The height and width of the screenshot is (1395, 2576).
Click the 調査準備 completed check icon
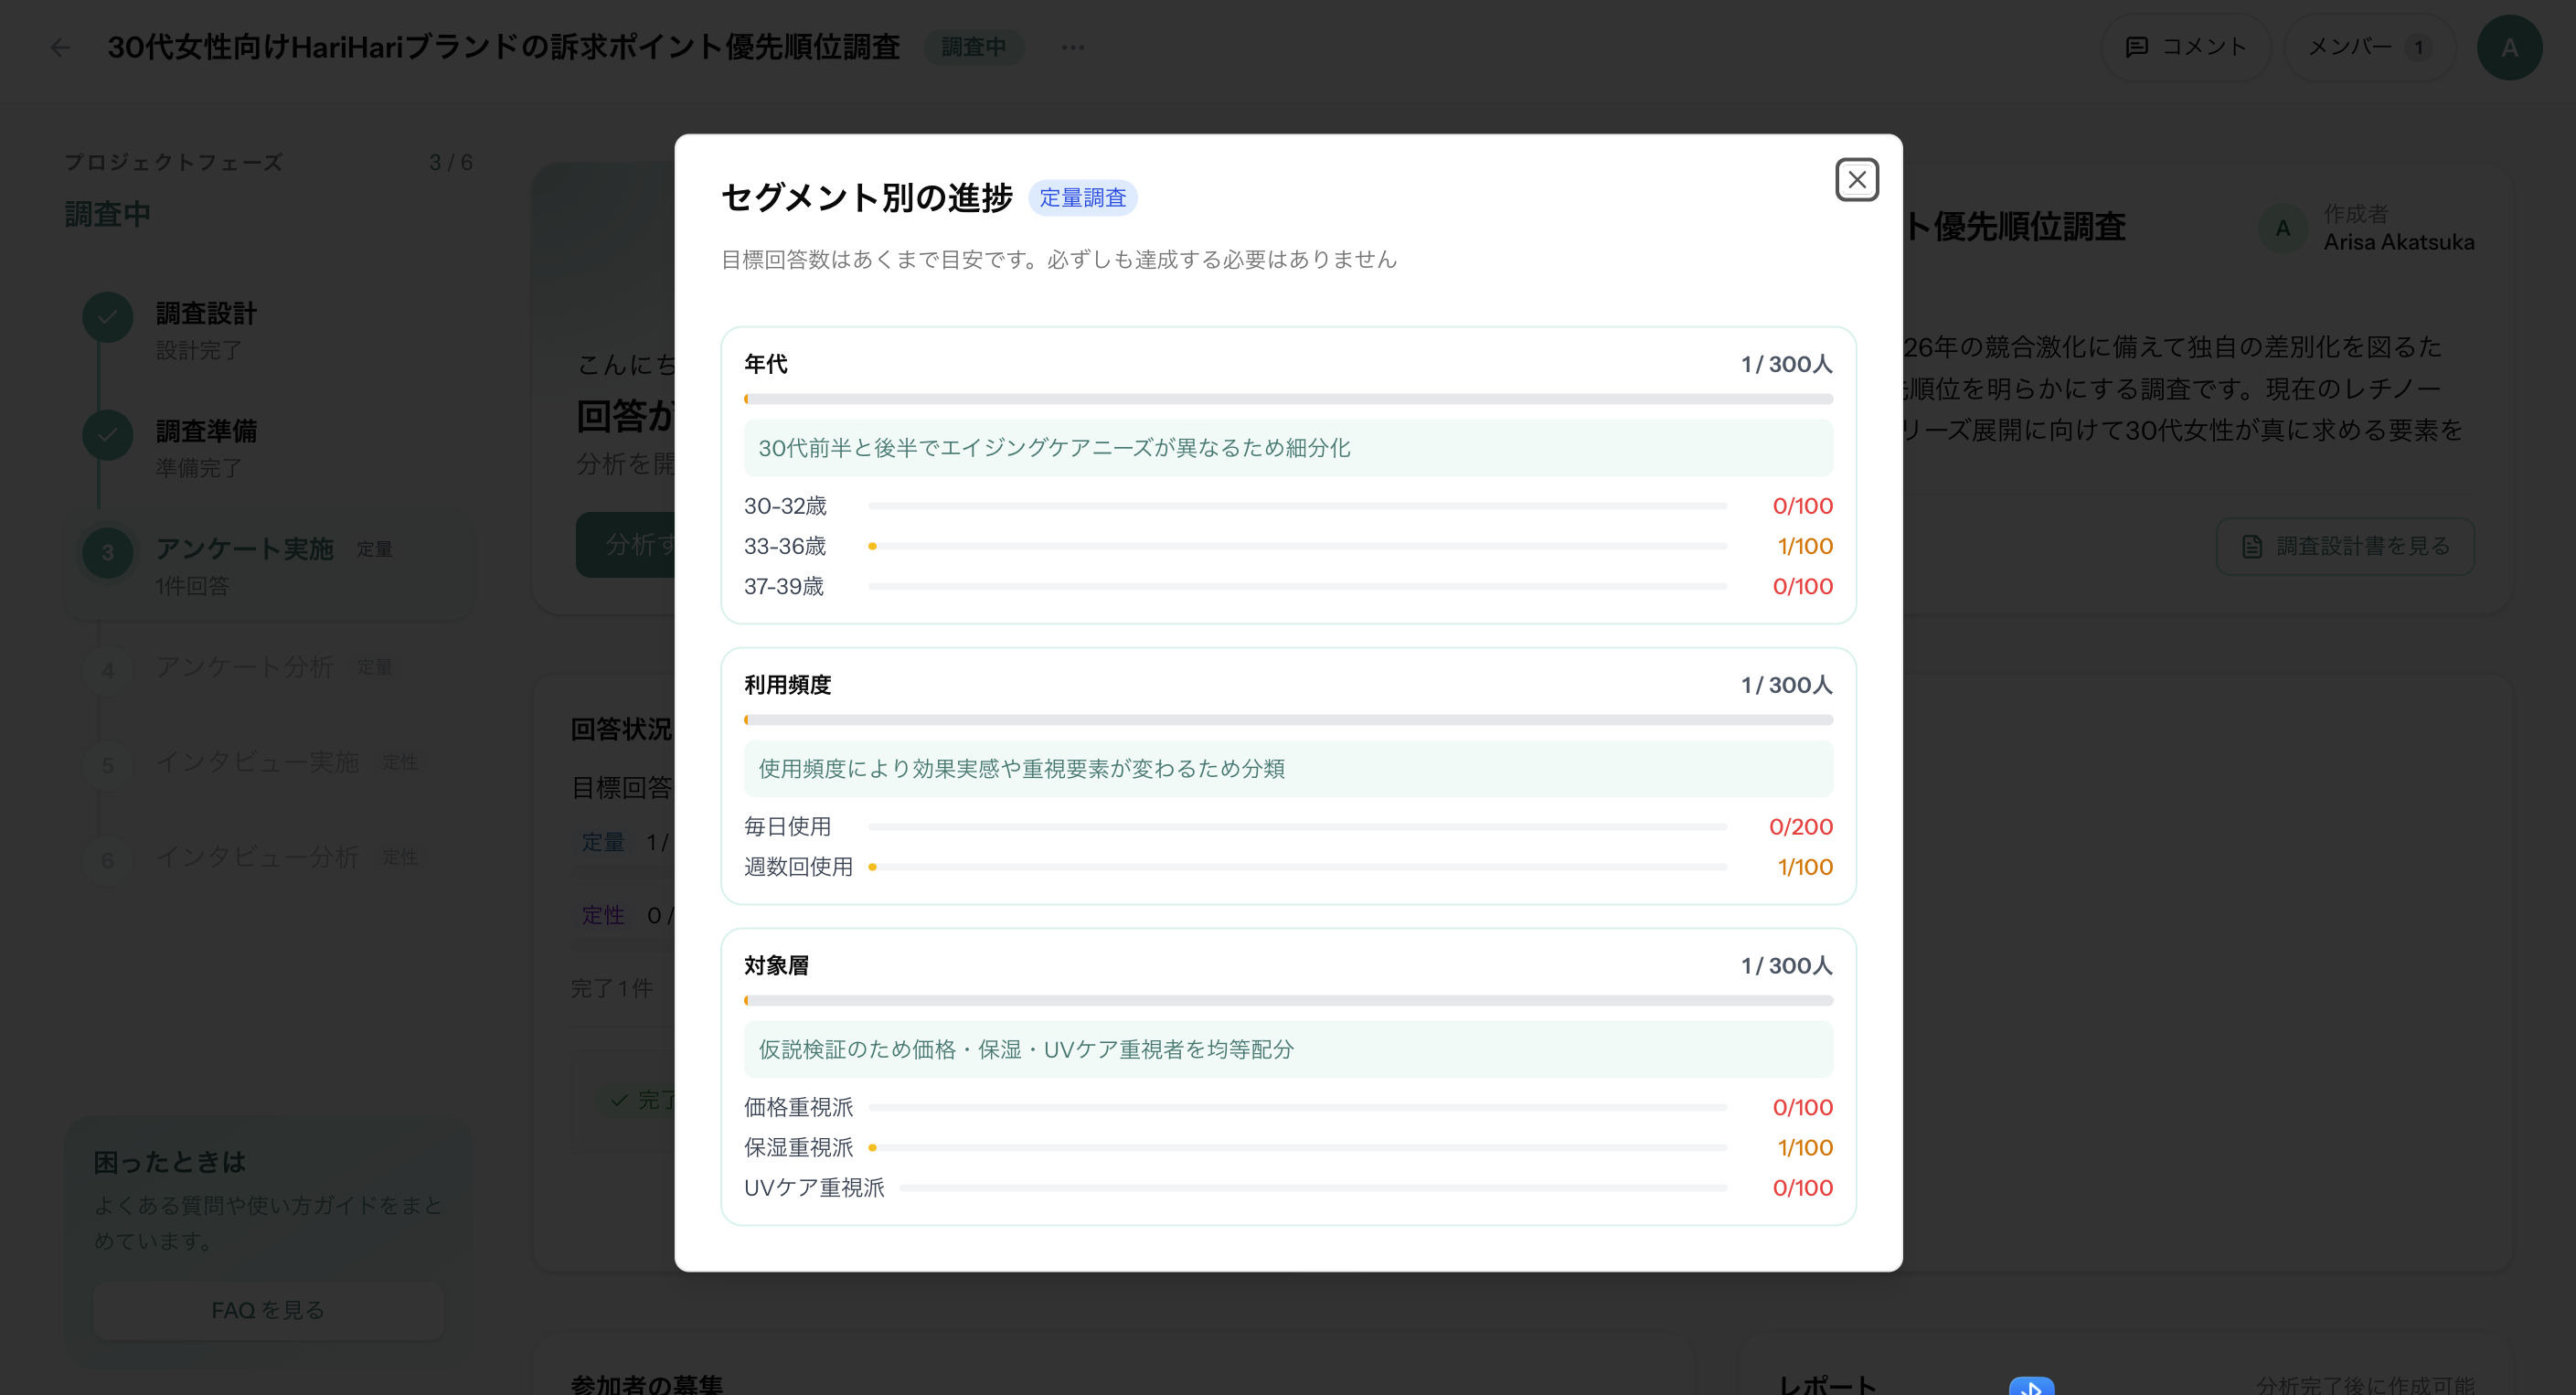pyautogui.click(x=107, y=435)
